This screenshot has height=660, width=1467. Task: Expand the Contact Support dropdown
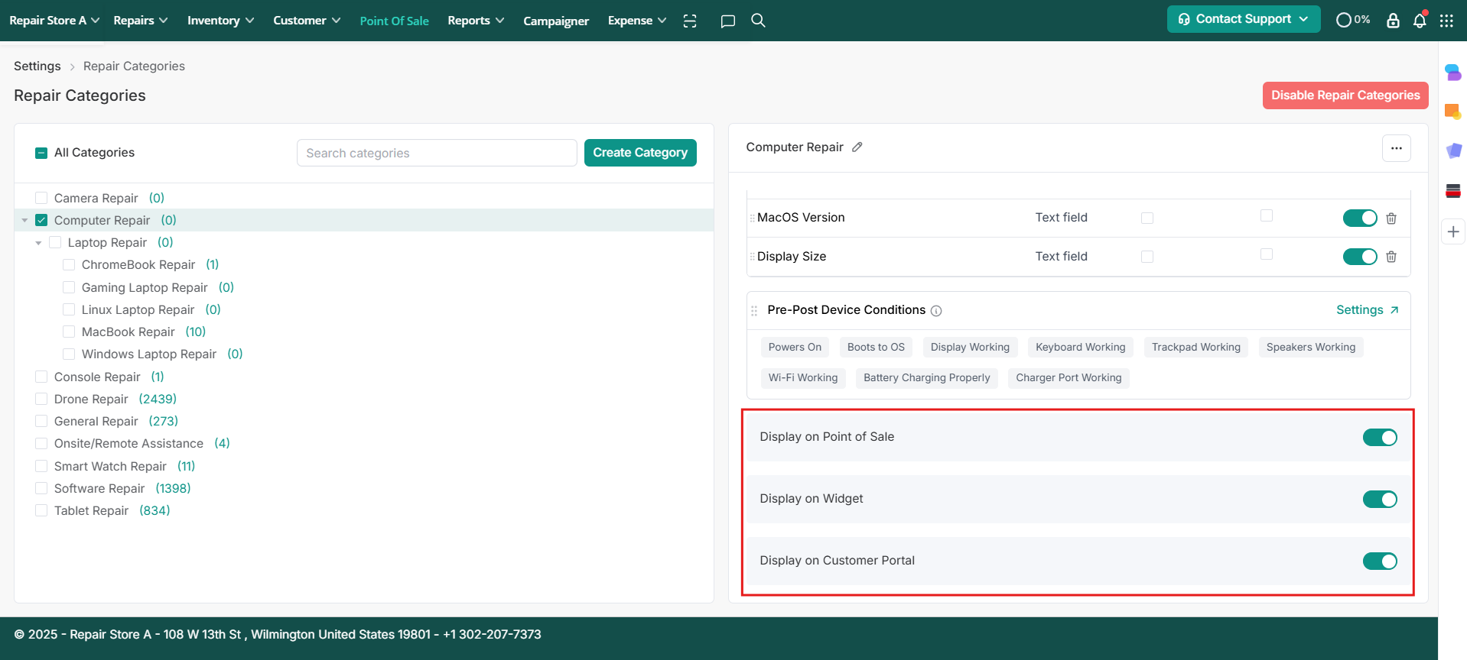click(x=1243, y=19)
